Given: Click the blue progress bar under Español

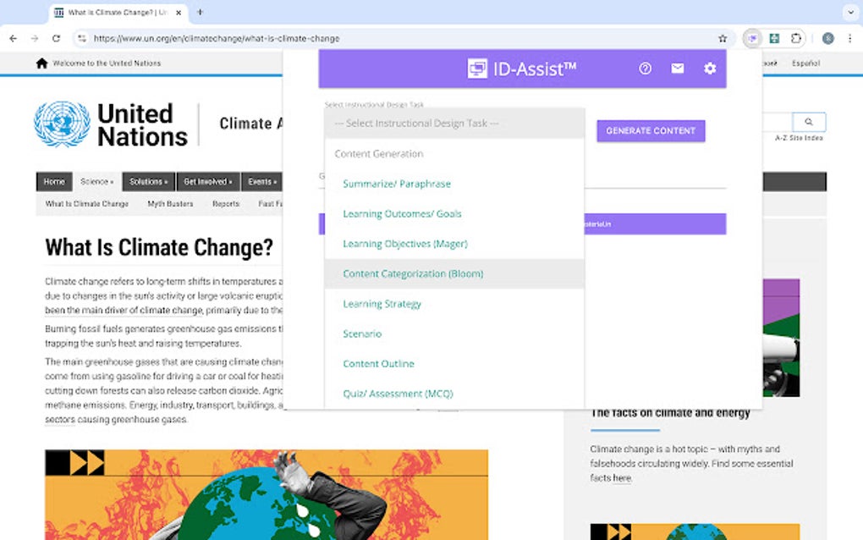Looking at the screenshot, I should (806, 76).
